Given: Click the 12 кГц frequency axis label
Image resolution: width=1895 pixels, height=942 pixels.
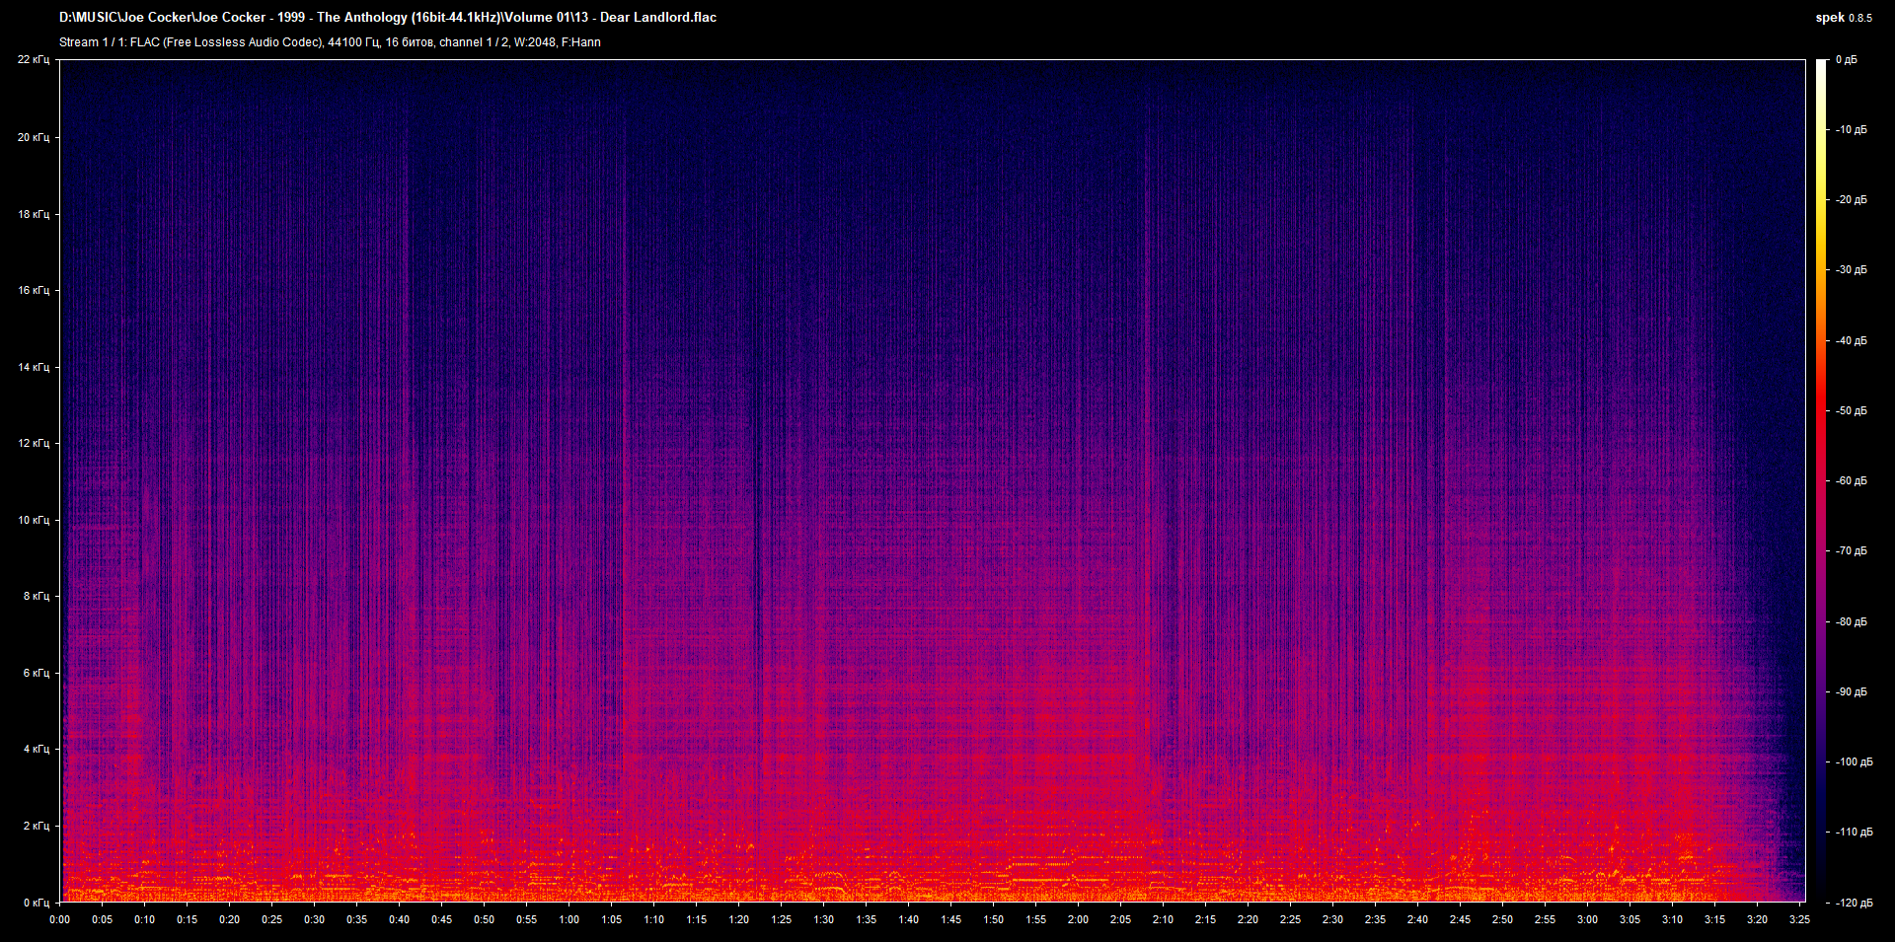Looking at the screenshot, I should pos(34,443).
